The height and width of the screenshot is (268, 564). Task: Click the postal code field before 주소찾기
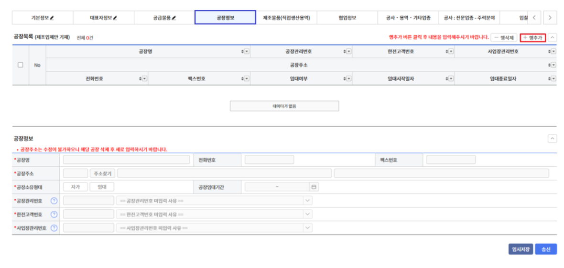click(x=76, y=173)
